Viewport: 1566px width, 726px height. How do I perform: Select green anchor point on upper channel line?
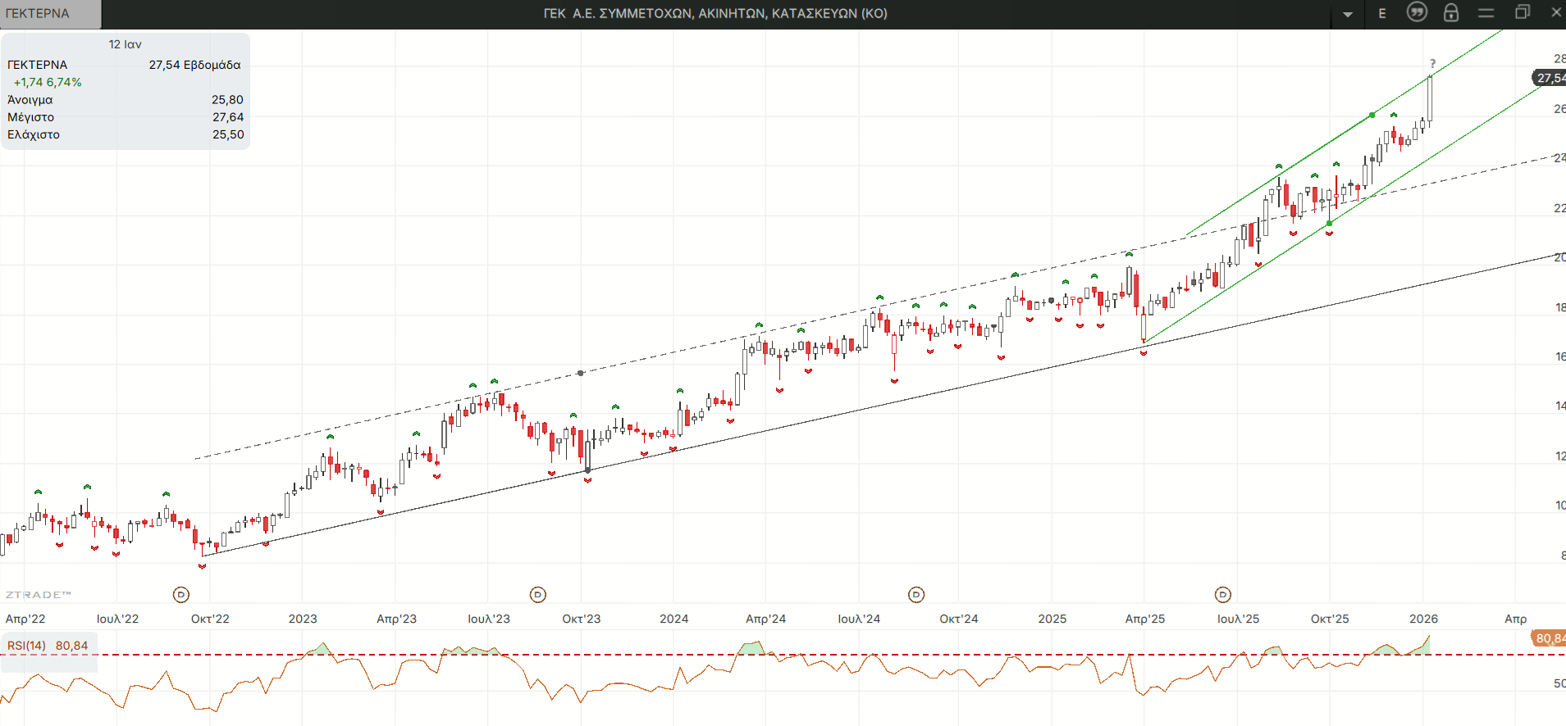point(1372,116)
